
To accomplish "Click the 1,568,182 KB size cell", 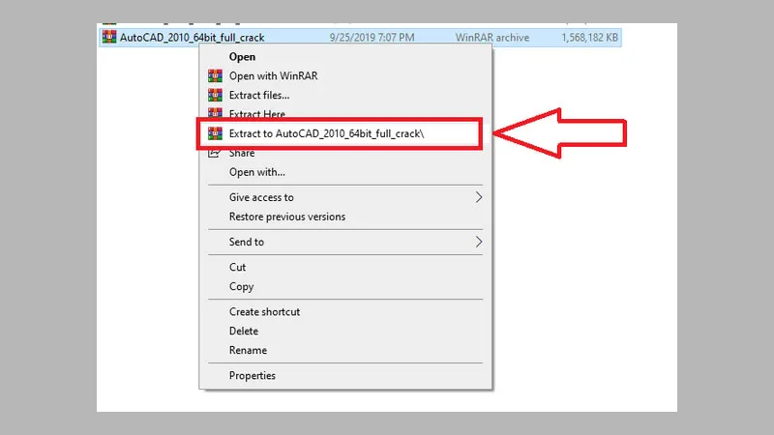I will tap(589, 38).
